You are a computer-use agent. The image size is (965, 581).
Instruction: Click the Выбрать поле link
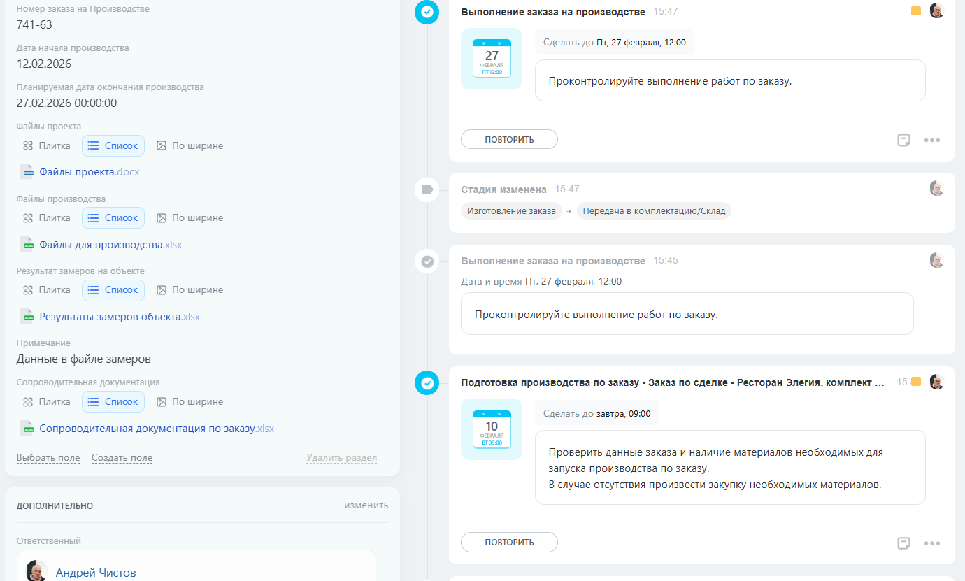click(48, 458)
